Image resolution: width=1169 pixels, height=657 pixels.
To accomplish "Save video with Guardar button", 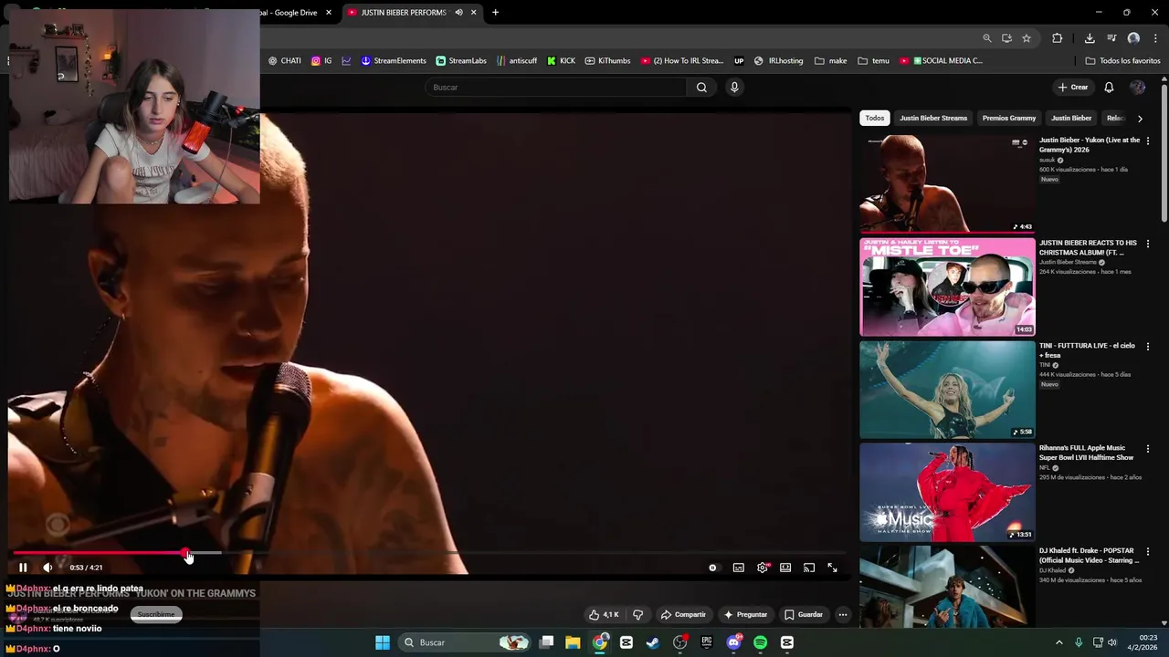I will [804, 614].
